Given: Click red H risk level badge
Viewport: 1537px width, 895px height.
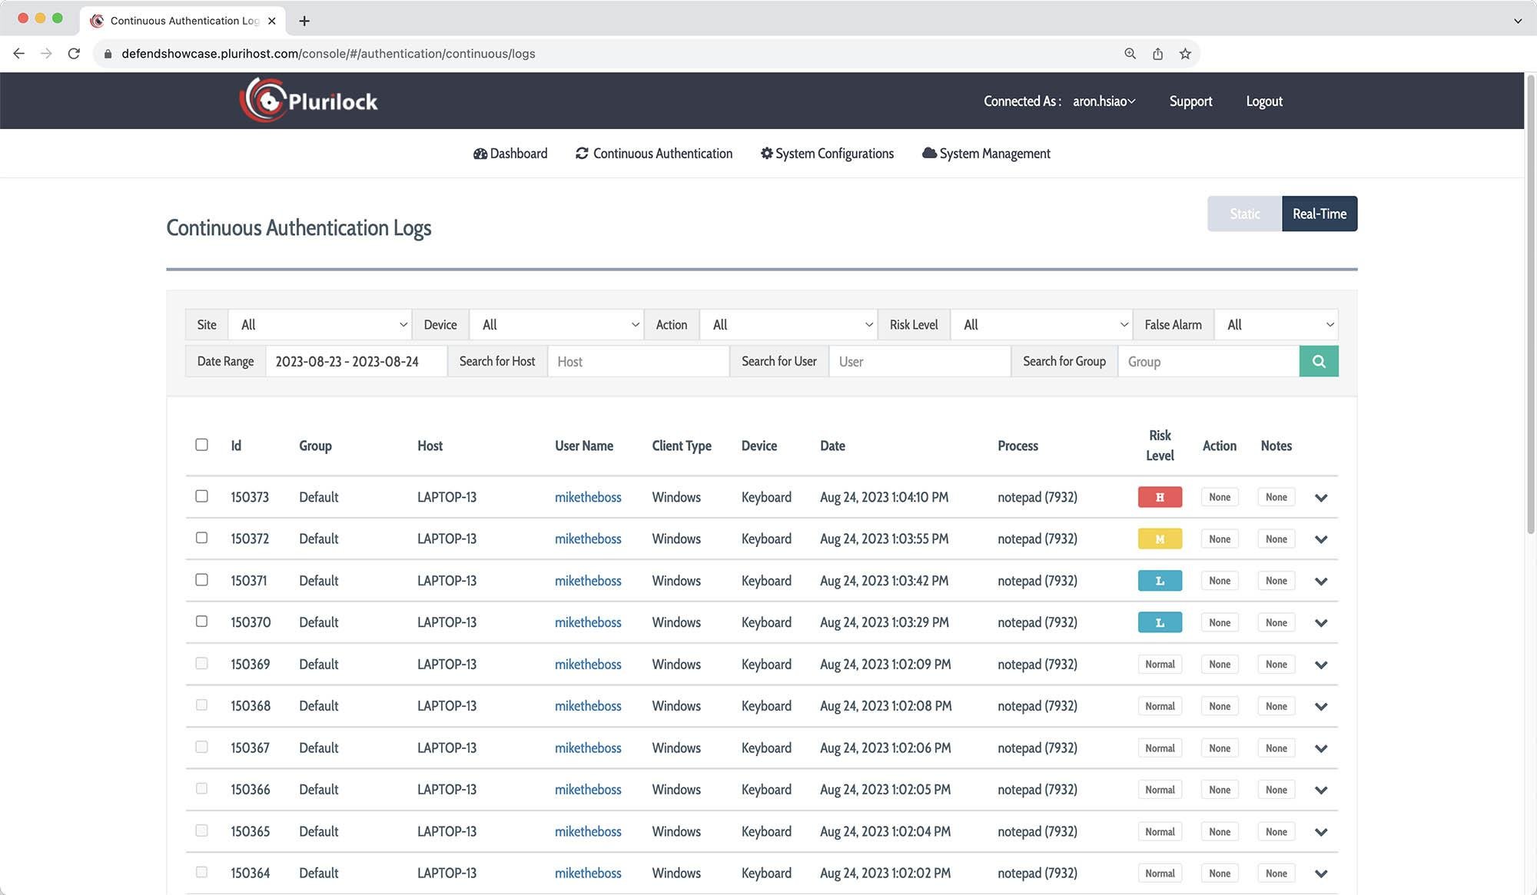Looking at the screenshot, I should click(x=1159, y=497).
